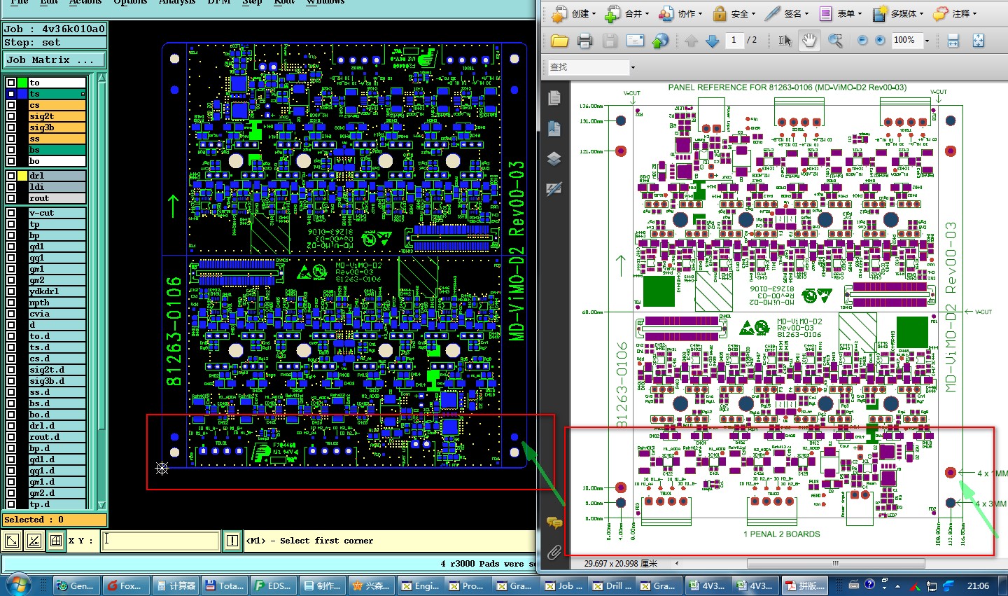The width and height of the screenshot is (1008, 596).
Task: Click the X Y coordinate input field
Action: click(x=160, y=540)
